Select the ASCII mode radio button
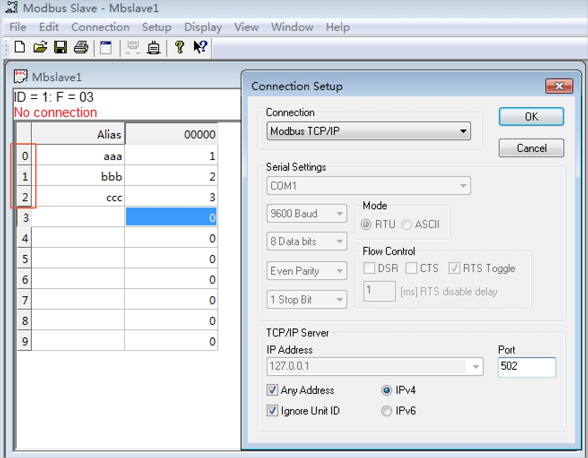Viewport: 588px width, 458px height. coord(406,225)
